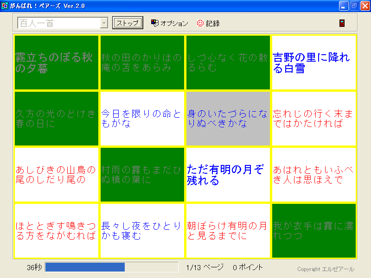The height and width of the screenshot is (278, 371).
Task: Click the card ほととぎす鳴きつる方をながむれば
Action: 57,231
